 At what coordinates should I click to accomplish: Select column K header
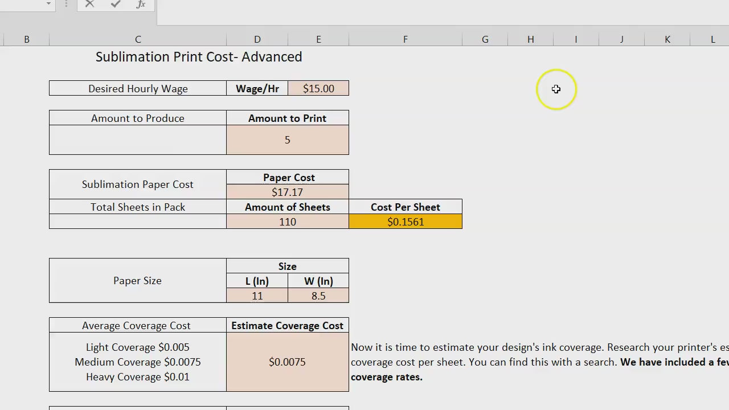tap(667, 39)
